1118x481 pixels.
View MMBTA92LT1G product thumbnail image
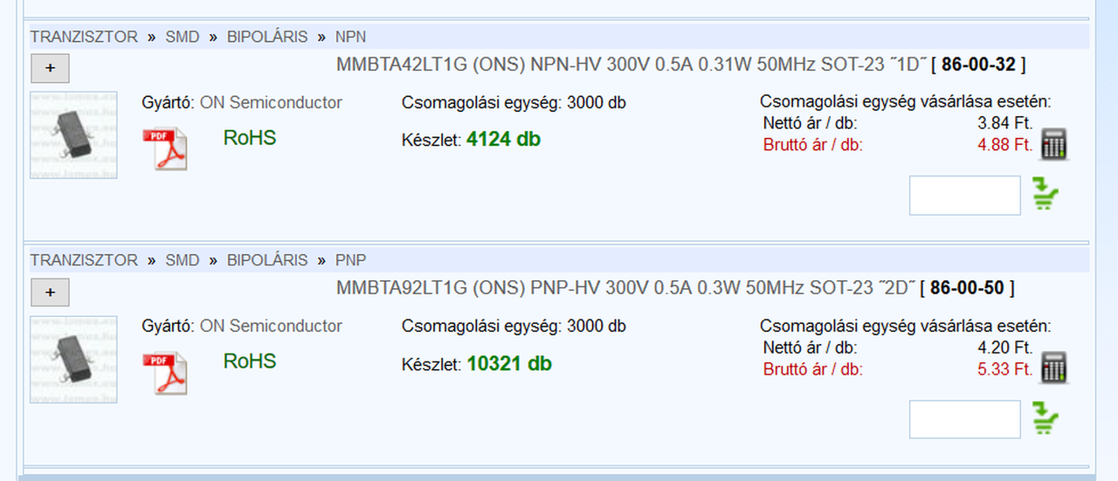click(x=73, y=359)
